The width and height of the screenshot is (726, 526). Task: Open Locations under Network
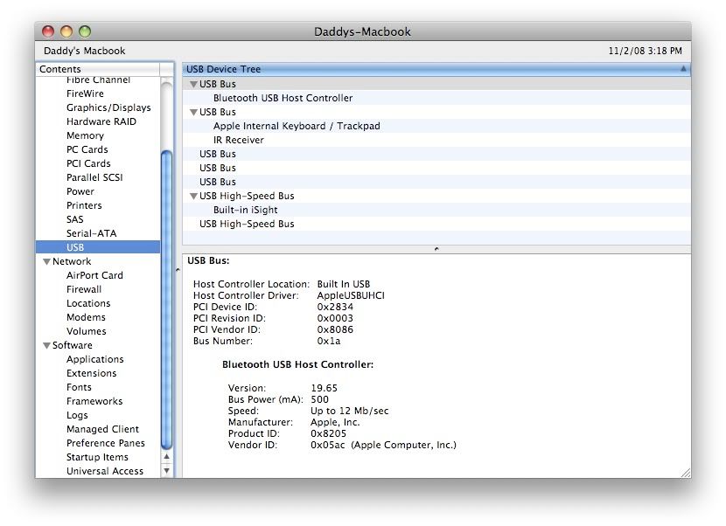(x=88, y=303)
